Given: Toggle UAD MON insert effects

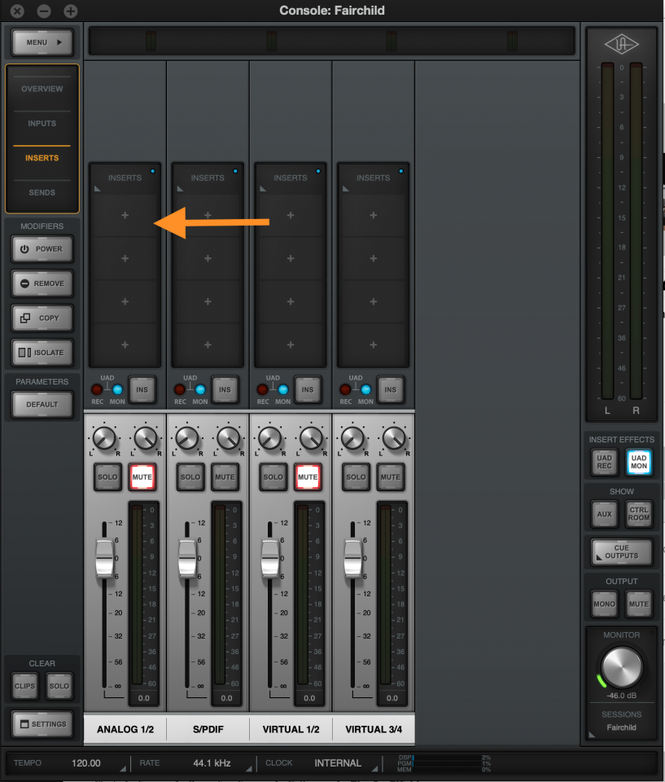Looking at the screenshot, I should pos(639,462).
